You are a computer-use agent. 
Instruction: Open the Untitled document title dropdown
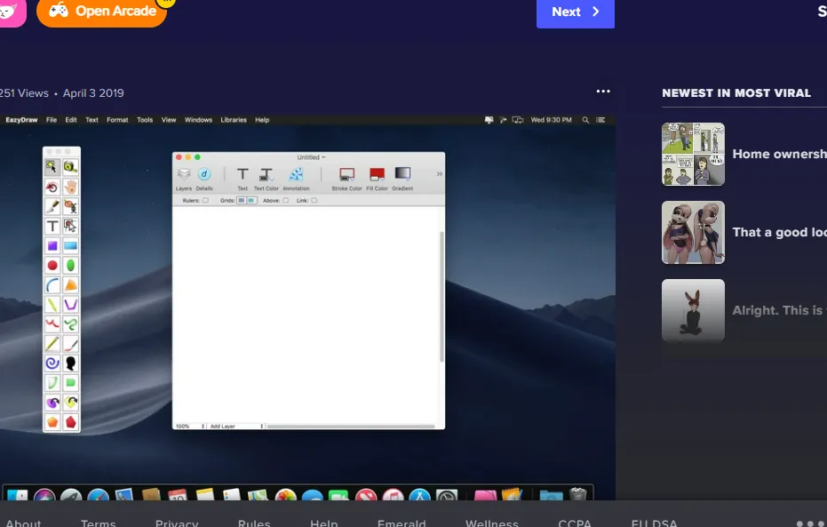click(311, 157)
